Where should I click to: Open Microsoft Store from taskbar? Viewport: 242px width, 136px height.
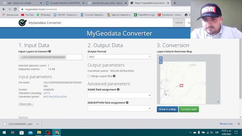click(x=22, y=133)
